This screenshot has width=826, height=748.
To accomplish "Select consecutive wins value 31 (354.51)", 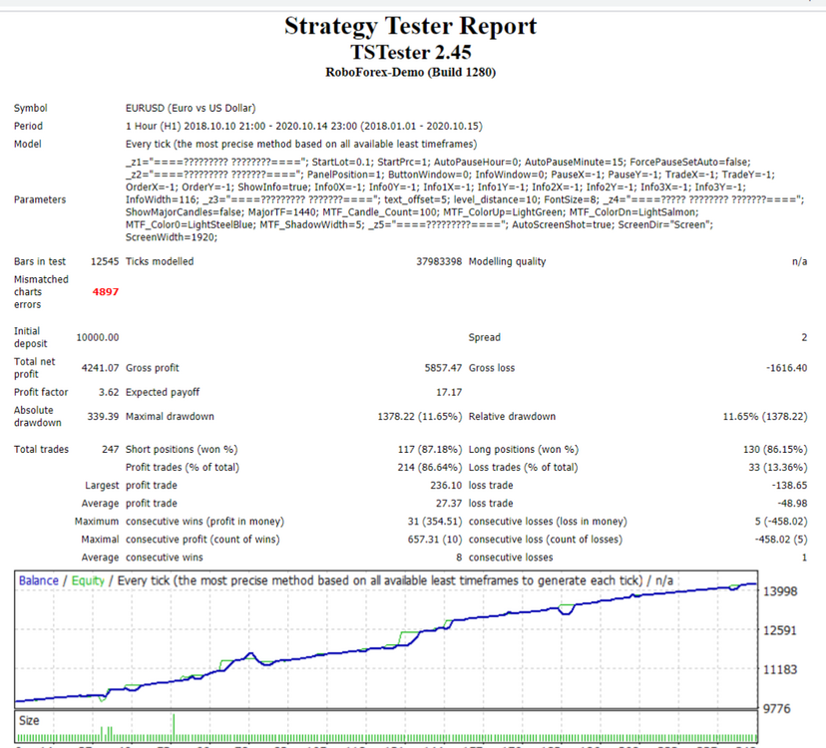I will click(x=435, y=521).
